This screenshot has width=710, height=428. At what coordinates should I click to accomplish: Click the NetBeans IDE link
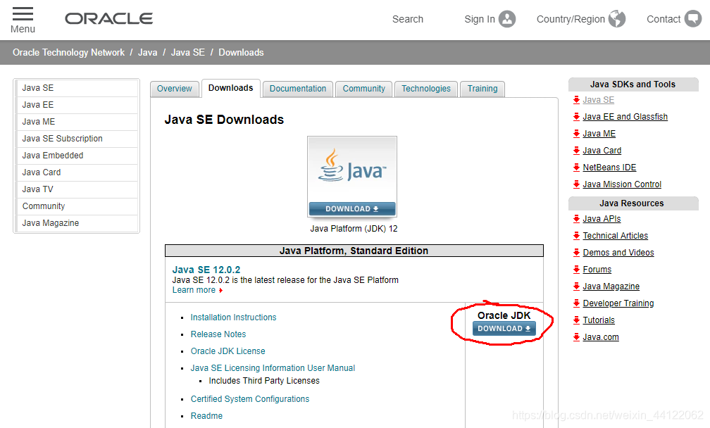point(609,168)
